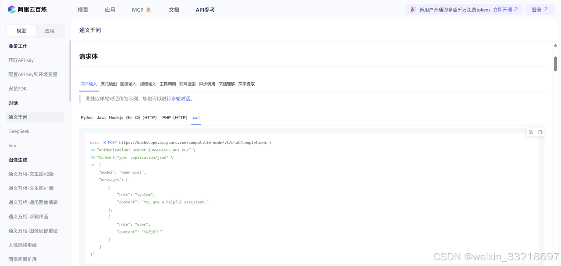This screenshot has height=266, width=561.
Task: Select Kimi in sidebar
Action: click(x=13, y=146)
